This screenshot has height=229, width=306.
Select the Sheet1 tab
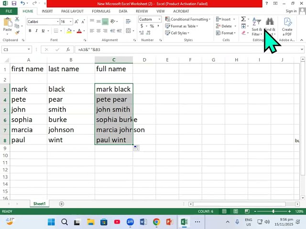(x=39, y=204)
